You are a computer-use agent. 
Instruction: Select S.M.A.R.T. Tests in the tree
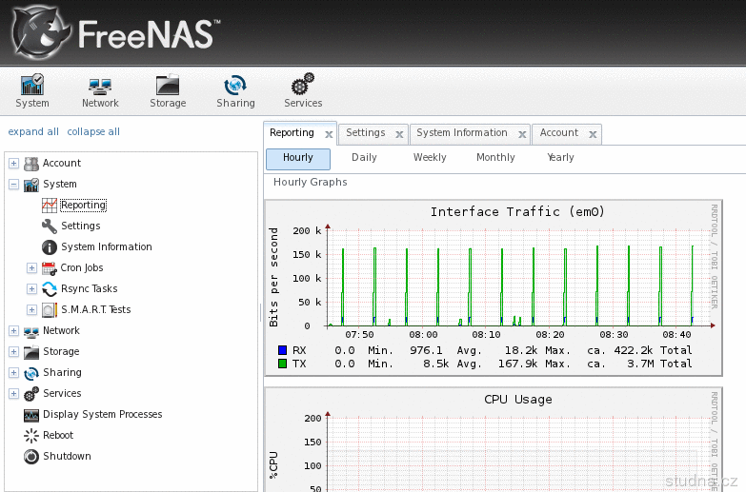point(95,310)
